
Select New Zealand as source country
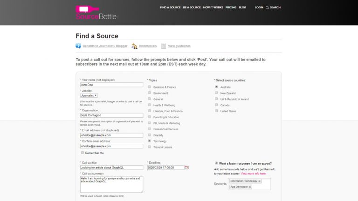click(x=216, y=93)
